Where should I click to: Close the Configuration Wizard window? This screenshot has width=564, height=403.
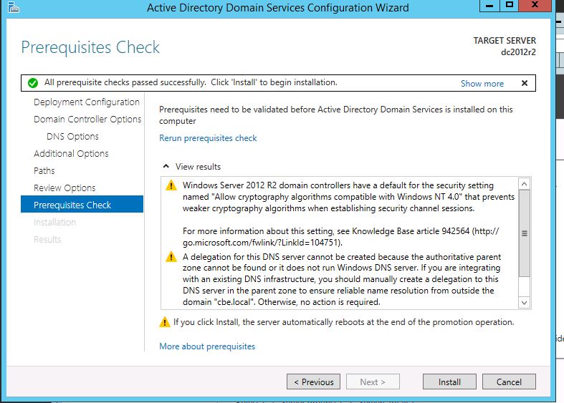[535, 6]
